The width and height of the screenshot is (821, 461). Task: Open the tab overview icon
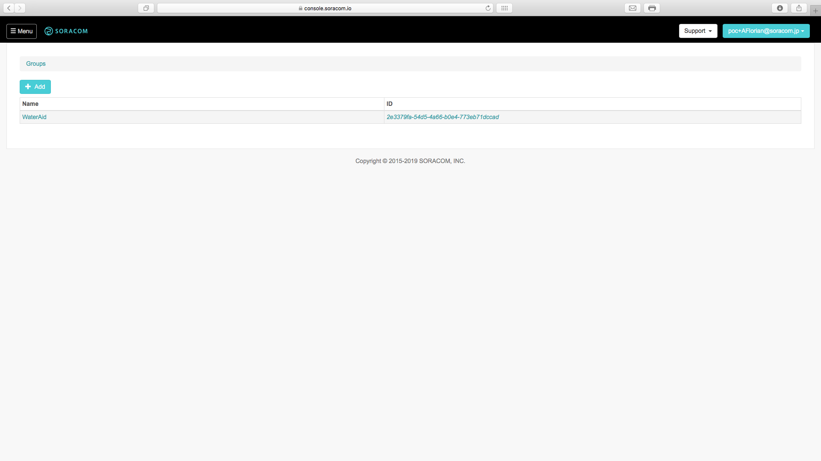pos(146,8)
